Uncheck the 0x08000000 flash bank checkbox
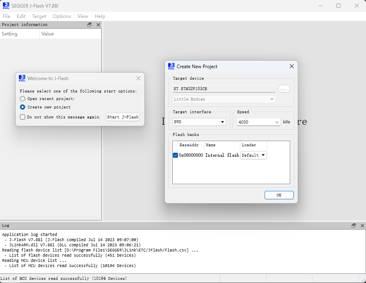Viewport: 366px width, 283px height. coord(175,155)
